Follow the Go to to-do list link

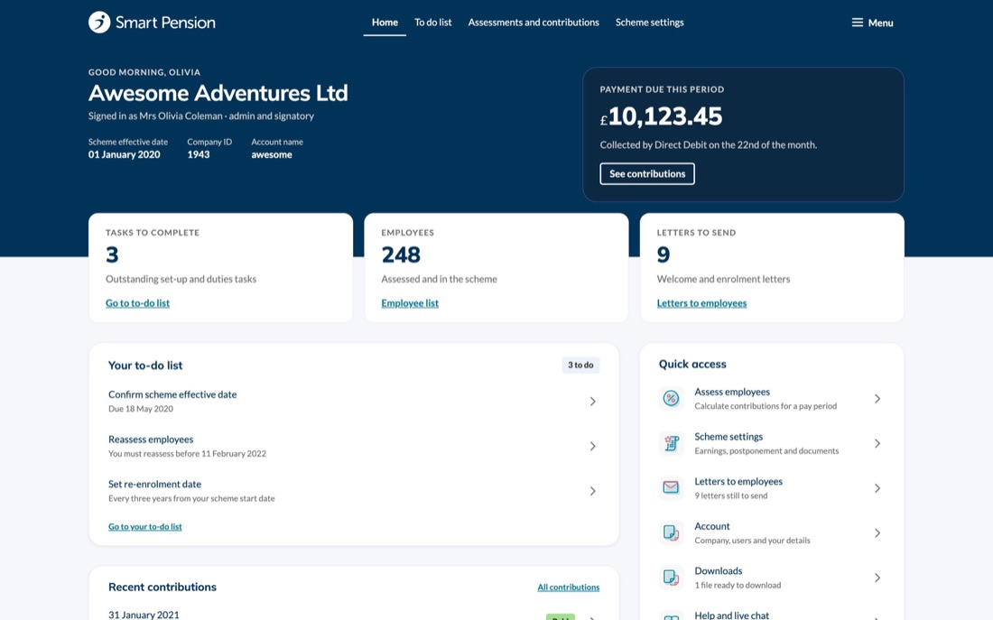click(x=137, y=302)
